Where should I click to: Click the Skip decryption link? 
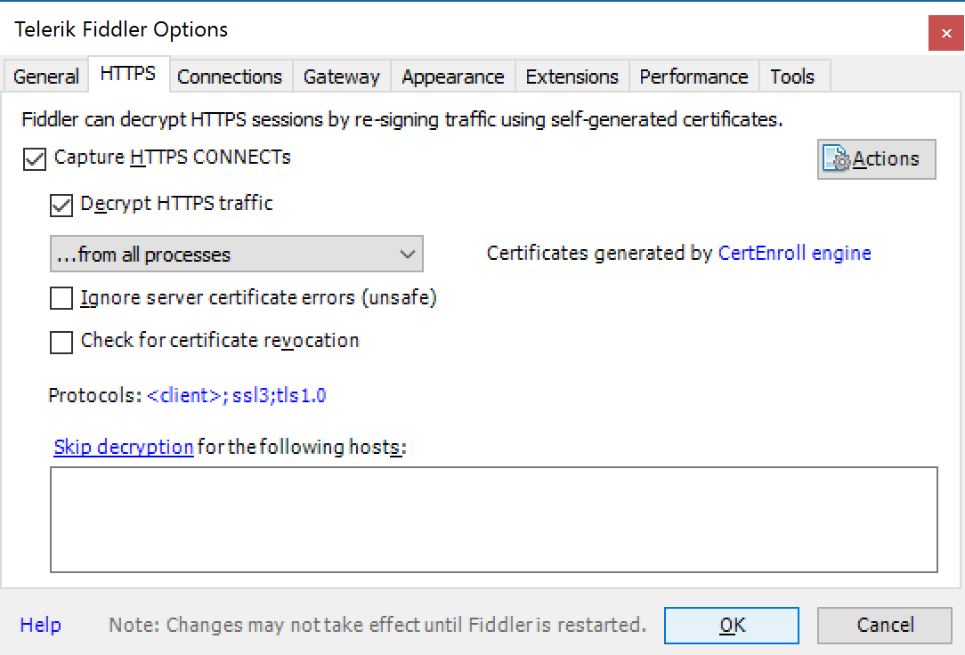[x=124, y=447]
